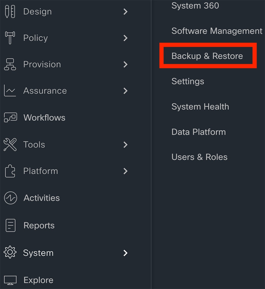
Task: Open Backup & Restore from System submenu
Action: [x=207, y=56]
